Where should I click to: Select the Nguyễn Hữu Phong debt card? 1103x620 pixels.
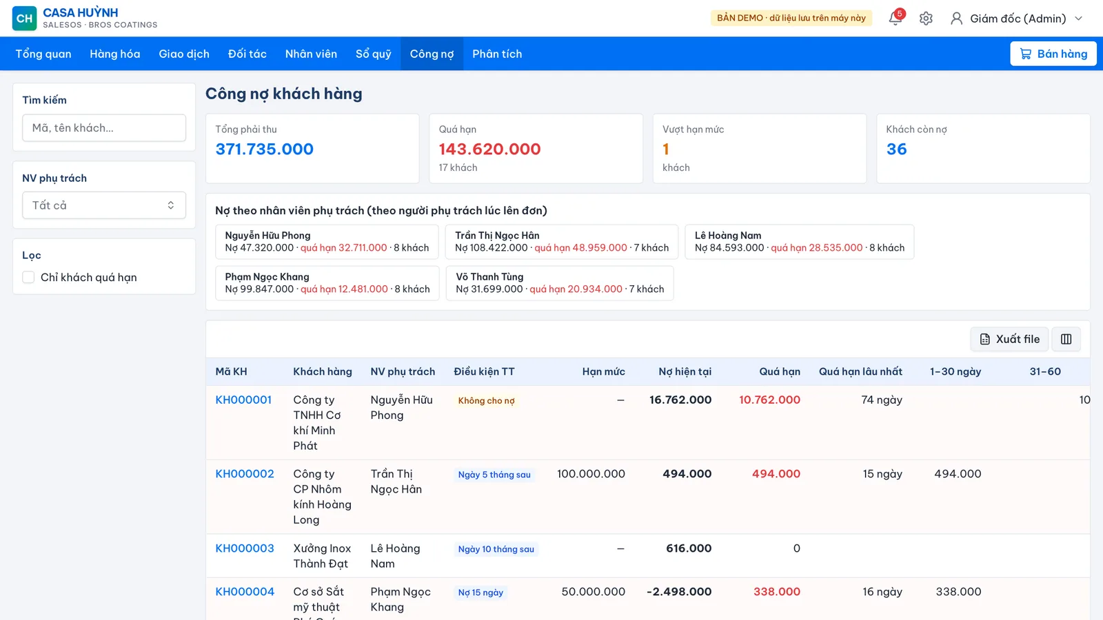point(327,242)
